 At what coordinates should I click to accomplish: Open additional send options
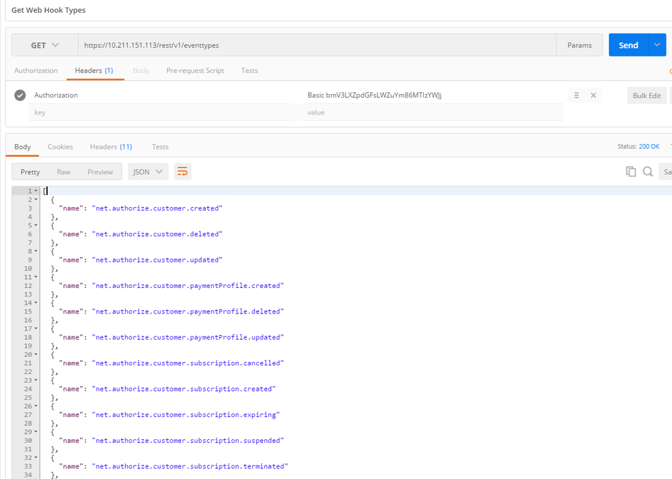[x=657, y=44]
